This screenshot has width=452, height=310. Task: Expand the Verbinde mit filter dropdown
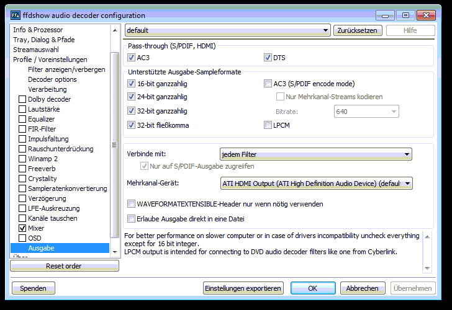tap(317, 154)
